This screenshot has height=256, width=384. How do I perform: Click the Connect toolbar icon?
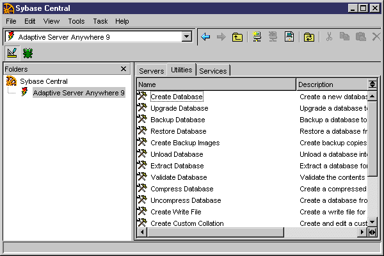[x=257, y=36]
